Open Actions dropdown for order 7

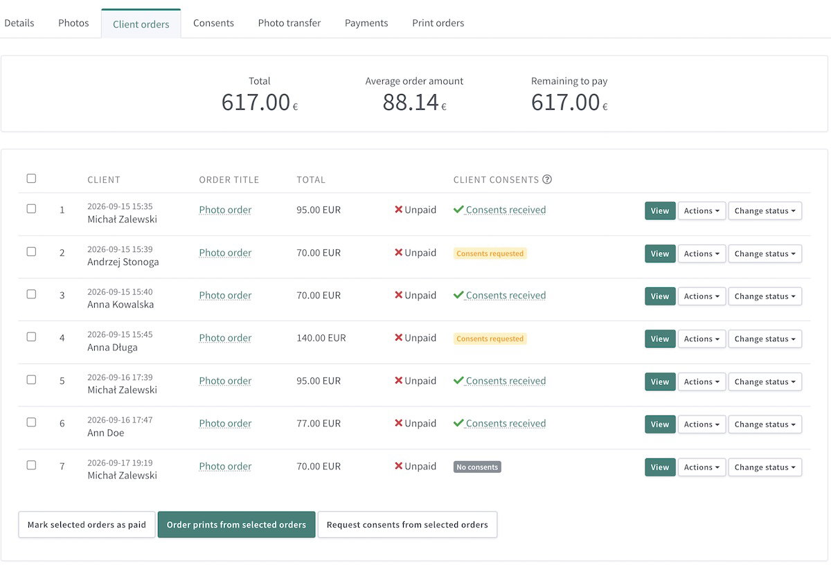pos(702,467)
